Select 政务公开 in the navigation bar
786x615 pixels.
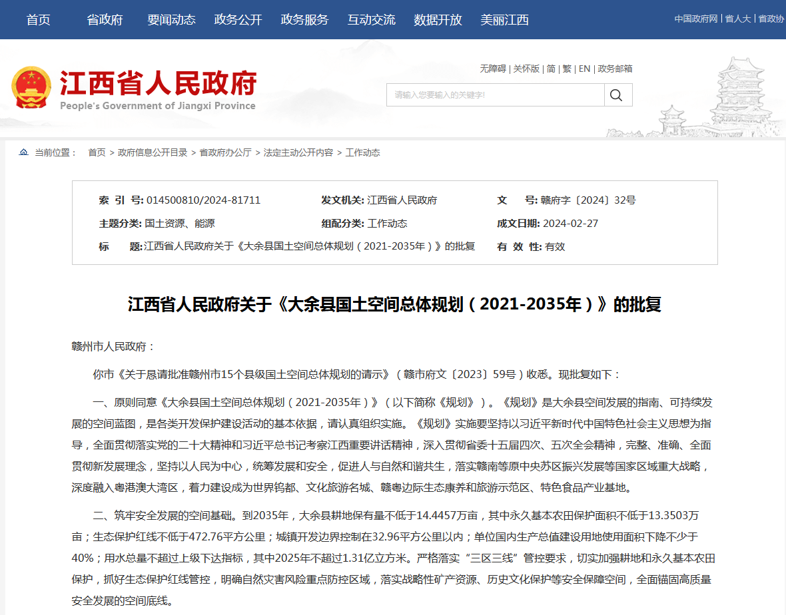pyautogui.click(x=238, y=20)
